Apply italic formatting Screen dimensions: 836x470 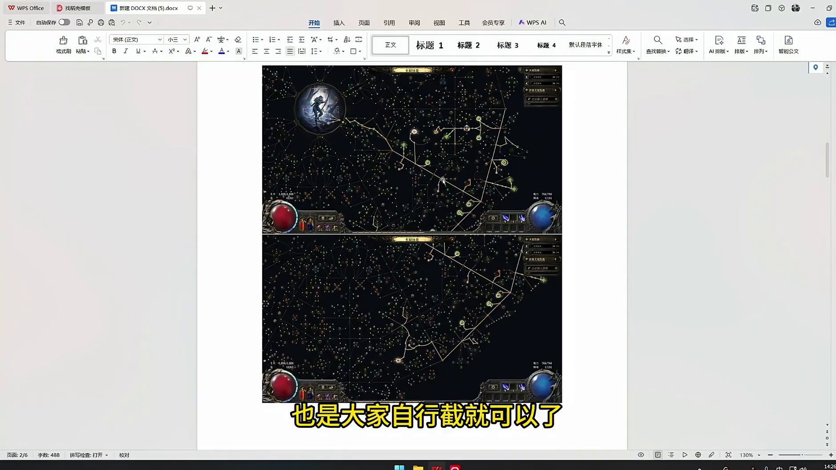(126, 51)
